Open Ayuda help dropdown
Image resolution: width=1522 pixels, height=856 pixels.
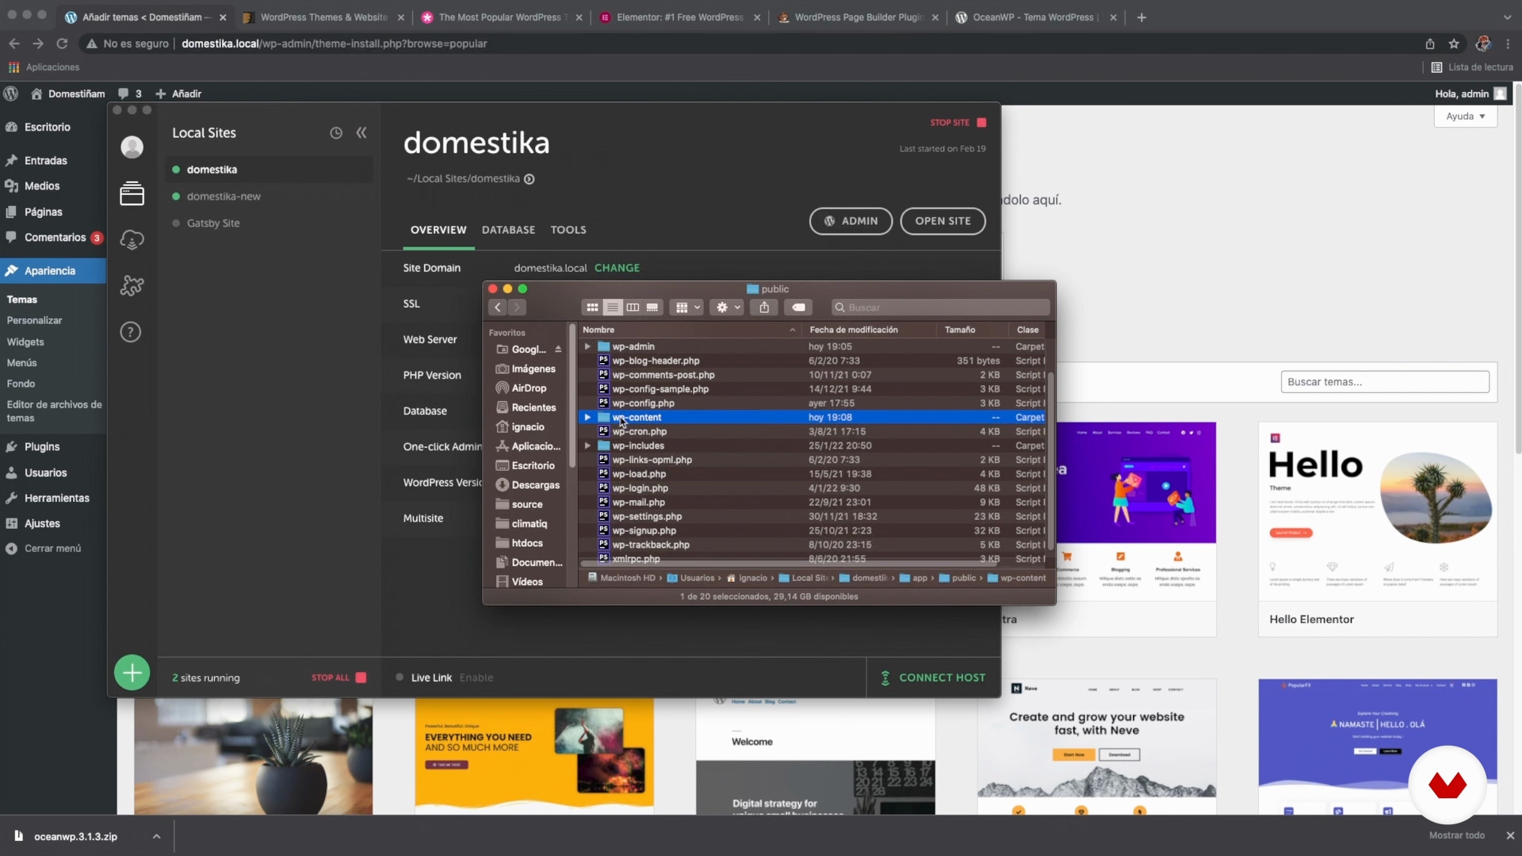[1465, 117]
